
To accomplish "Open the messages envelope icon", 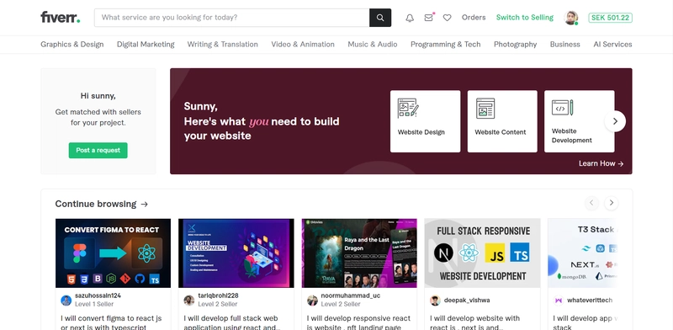I will click(x=429, y=18).
